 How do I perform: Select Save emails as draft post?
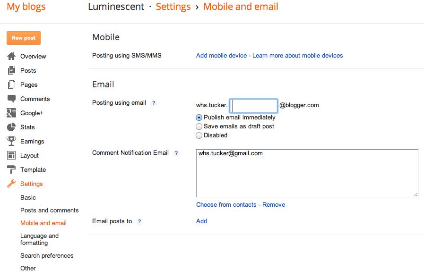pyautogui.click(x=199, y=126)
